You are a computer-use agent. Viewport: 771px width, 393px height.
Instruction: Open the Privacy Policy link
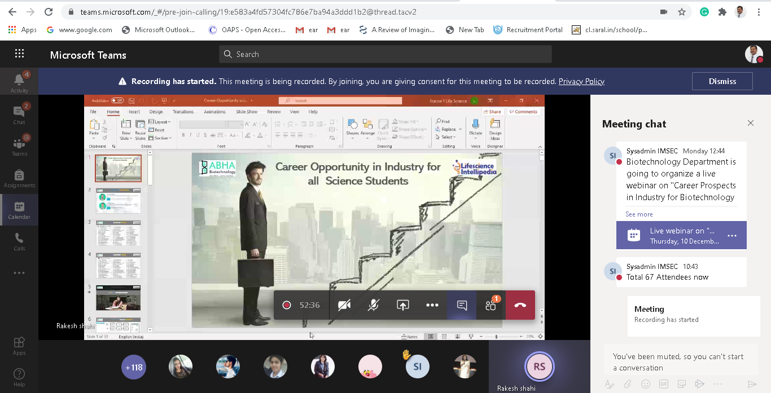[581, 81]
